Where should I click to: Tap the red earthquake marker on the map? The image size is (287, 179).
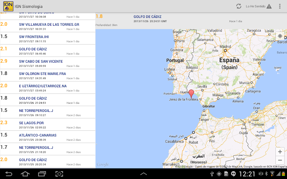(x=191, y=94)
